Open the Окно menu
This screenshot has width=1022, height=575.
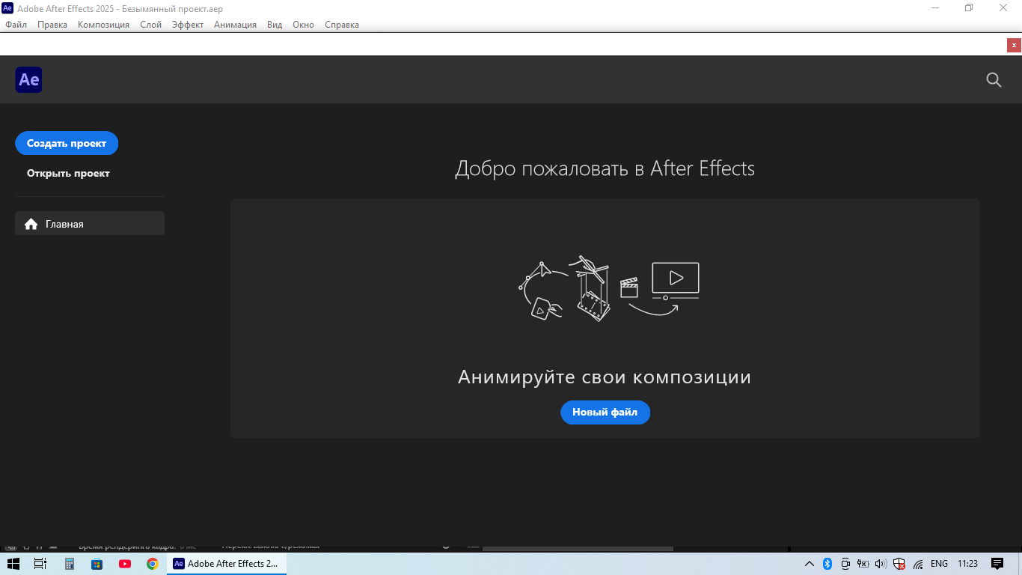pyautogui.click(x=303, y=25)
